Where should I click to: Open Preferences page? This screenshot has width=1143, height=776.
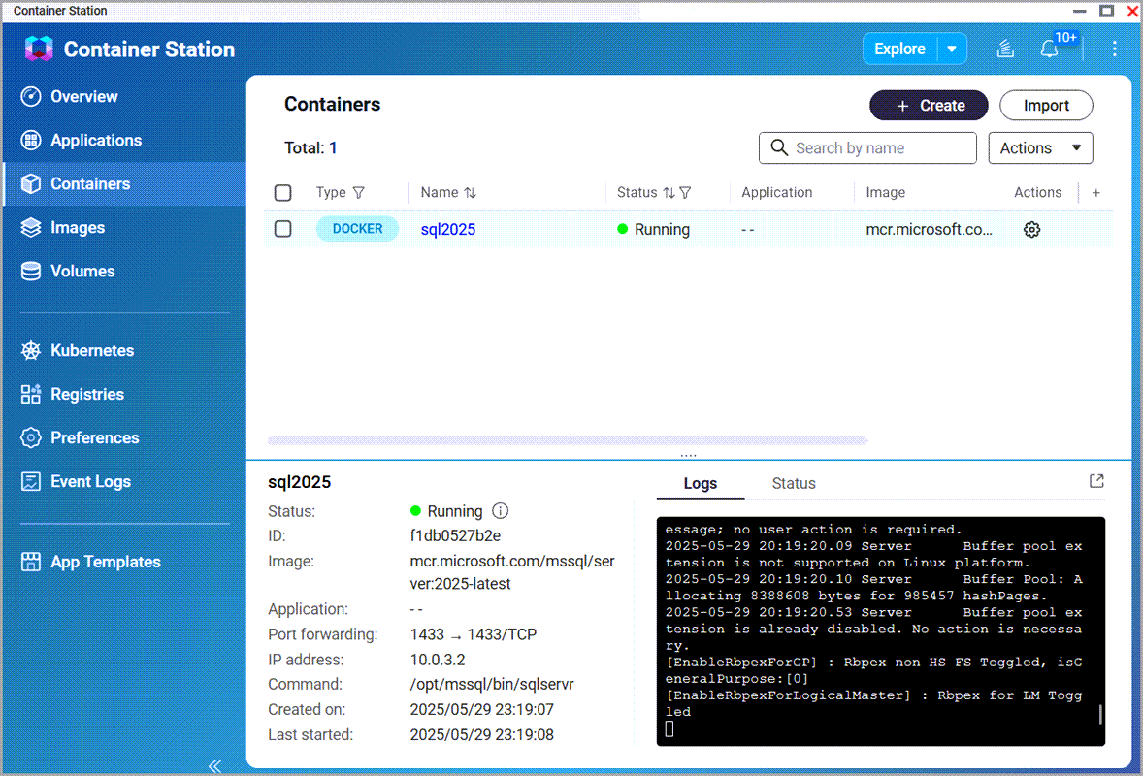tap(95, 437)
